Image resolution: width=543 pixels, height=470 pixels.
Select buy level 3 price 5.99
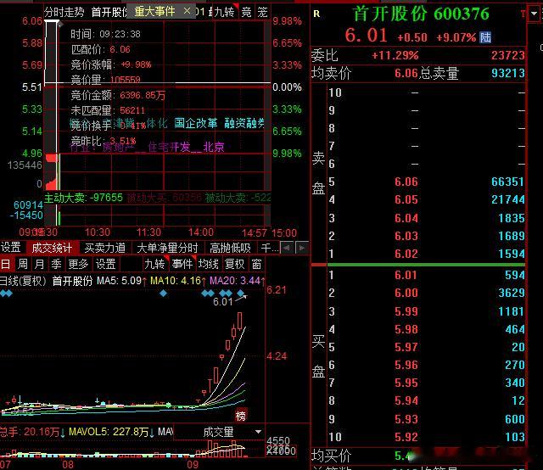tap(406, 311)
